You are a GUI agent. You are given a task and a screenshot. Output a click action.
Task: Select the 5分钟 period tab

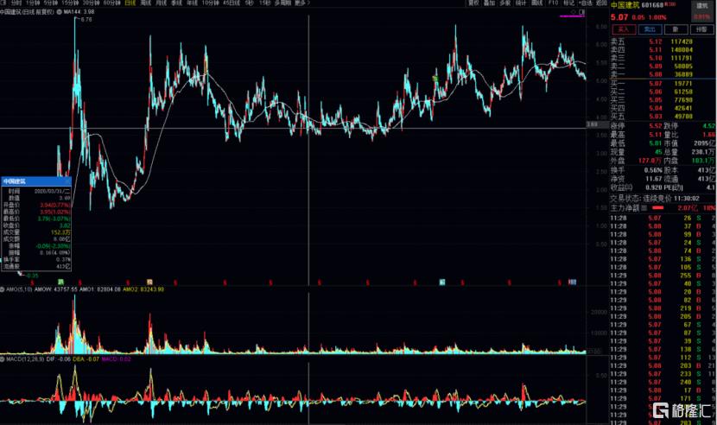click(50, 3)
